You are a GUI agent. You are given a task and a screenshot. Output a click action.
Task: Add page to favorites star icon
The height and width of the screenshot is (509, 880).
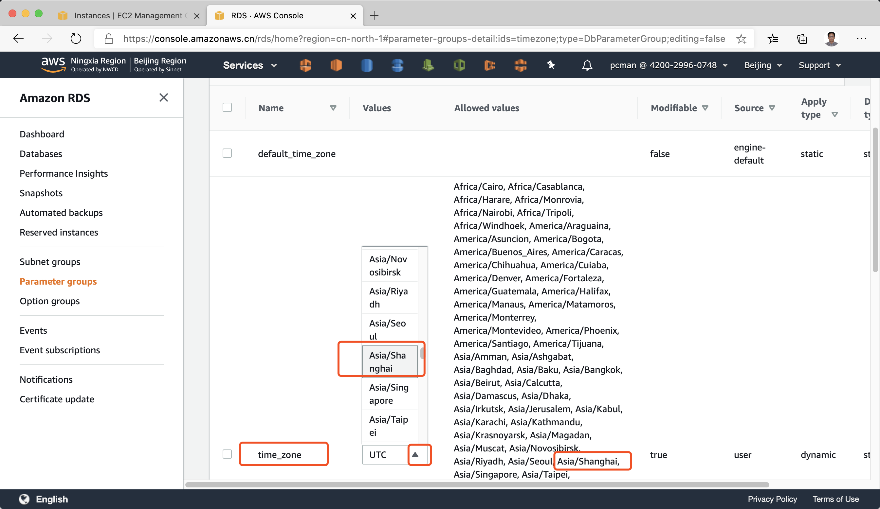pyautogui.click(x=741, y=38)
